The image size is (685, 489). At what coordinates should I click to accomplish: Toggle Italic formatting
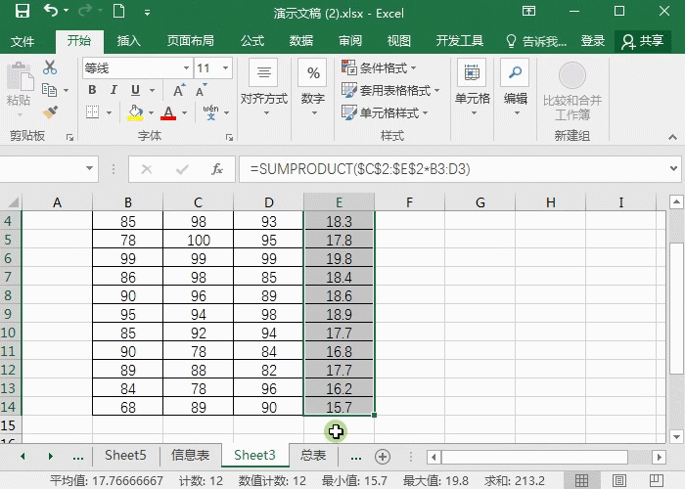115,90
